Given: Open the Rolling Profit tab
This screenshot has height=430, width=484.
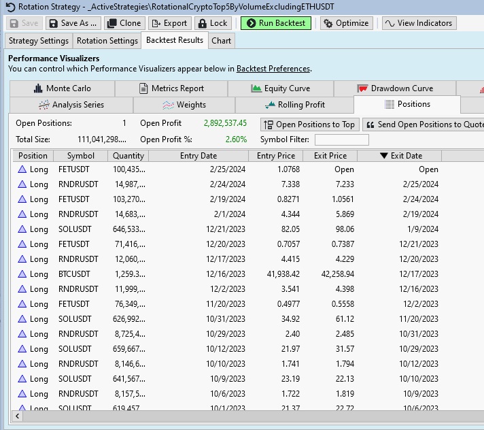Looking at the screenshot, I should pyautogui.click(x=294, y=105).
